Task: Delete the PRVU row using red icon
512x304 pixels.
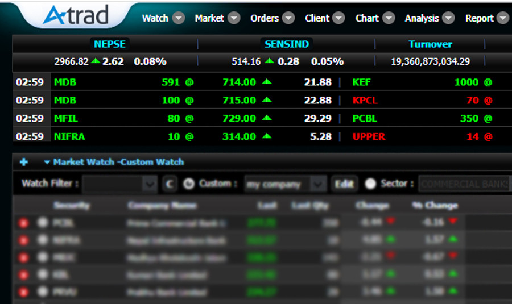Action: point(23,291)
